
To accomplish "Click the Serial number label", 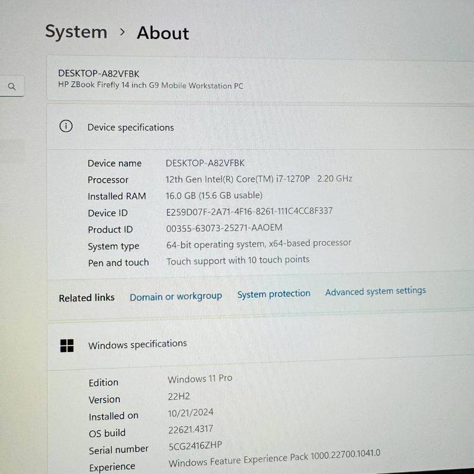I will click(x=118, y=450).
